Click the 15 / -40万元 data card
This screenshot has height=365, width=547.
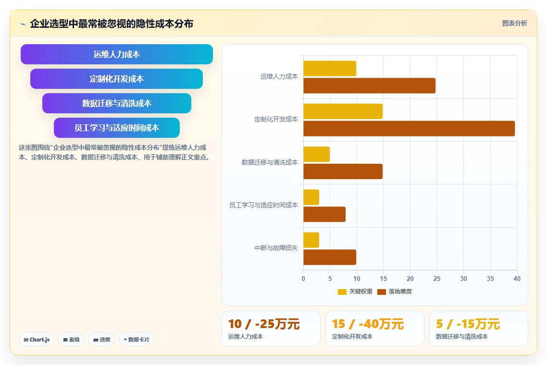click(x=374, y=328)
